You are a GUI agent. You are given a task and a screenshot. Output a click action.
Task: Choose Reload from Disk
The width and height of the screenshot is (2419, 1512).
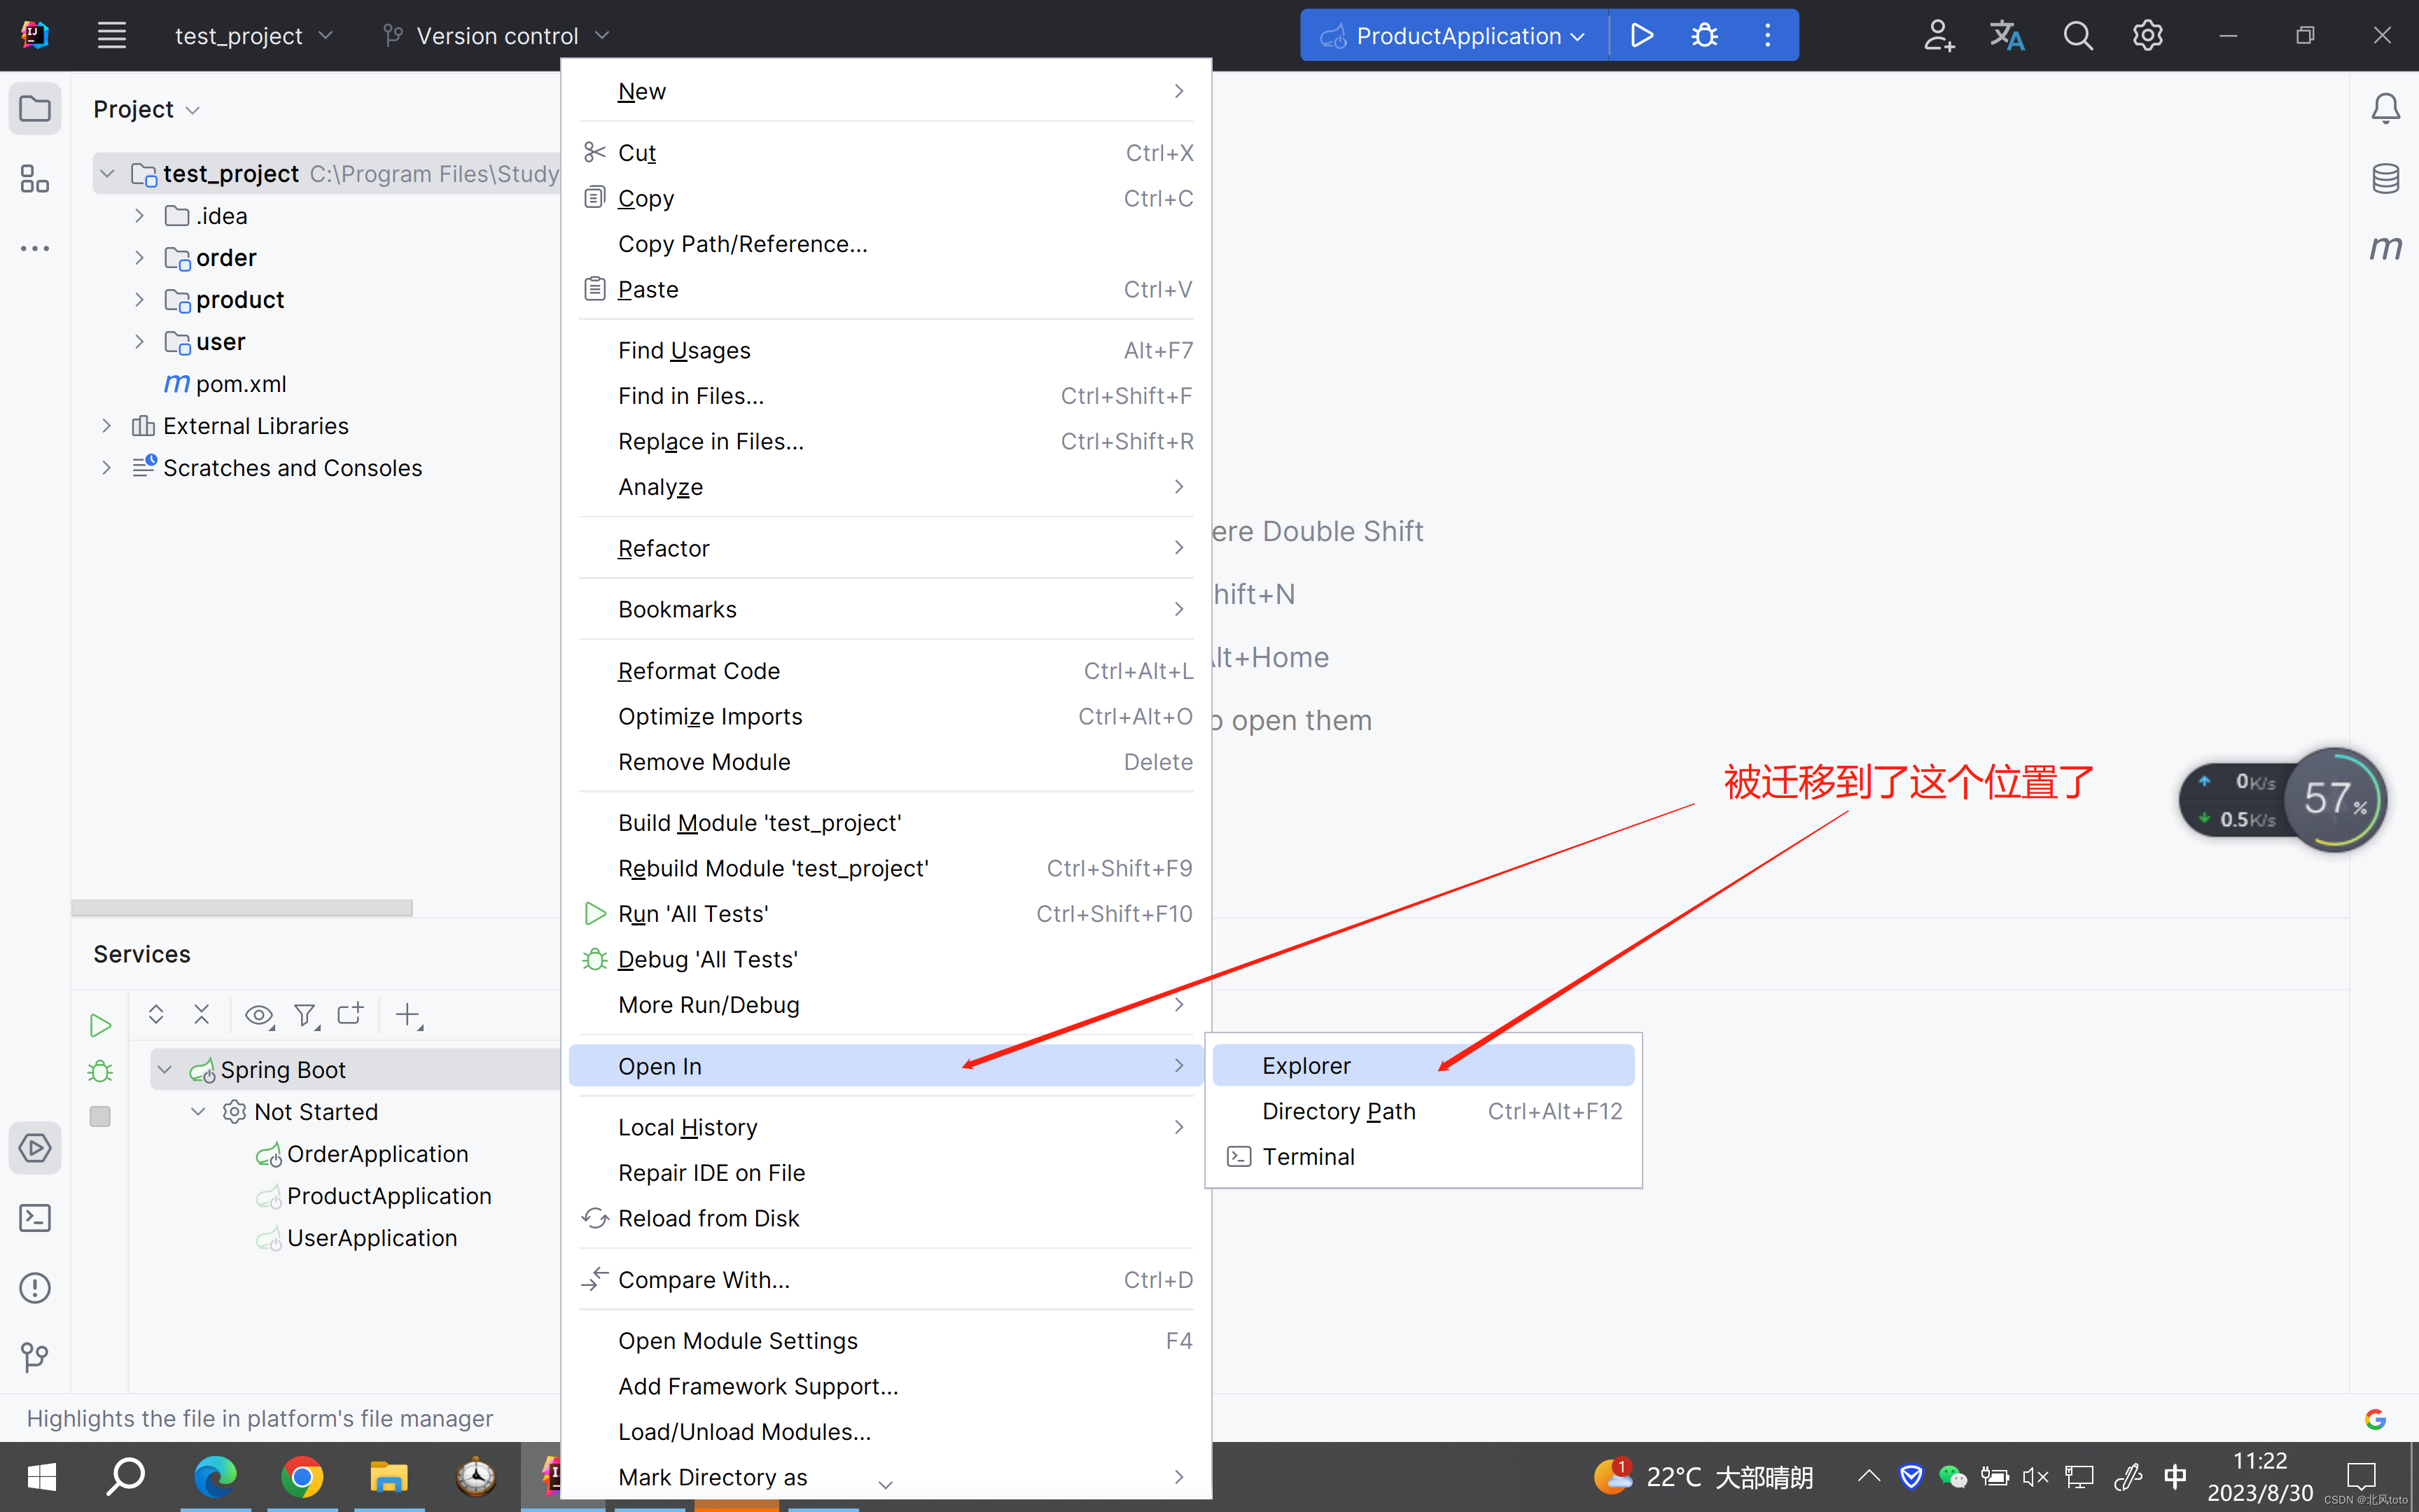coord(886,1218)
